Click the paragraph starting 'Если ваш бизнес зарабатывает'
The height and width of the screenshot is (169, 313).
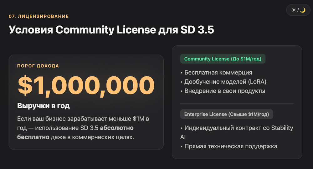[x=83, y=128]
